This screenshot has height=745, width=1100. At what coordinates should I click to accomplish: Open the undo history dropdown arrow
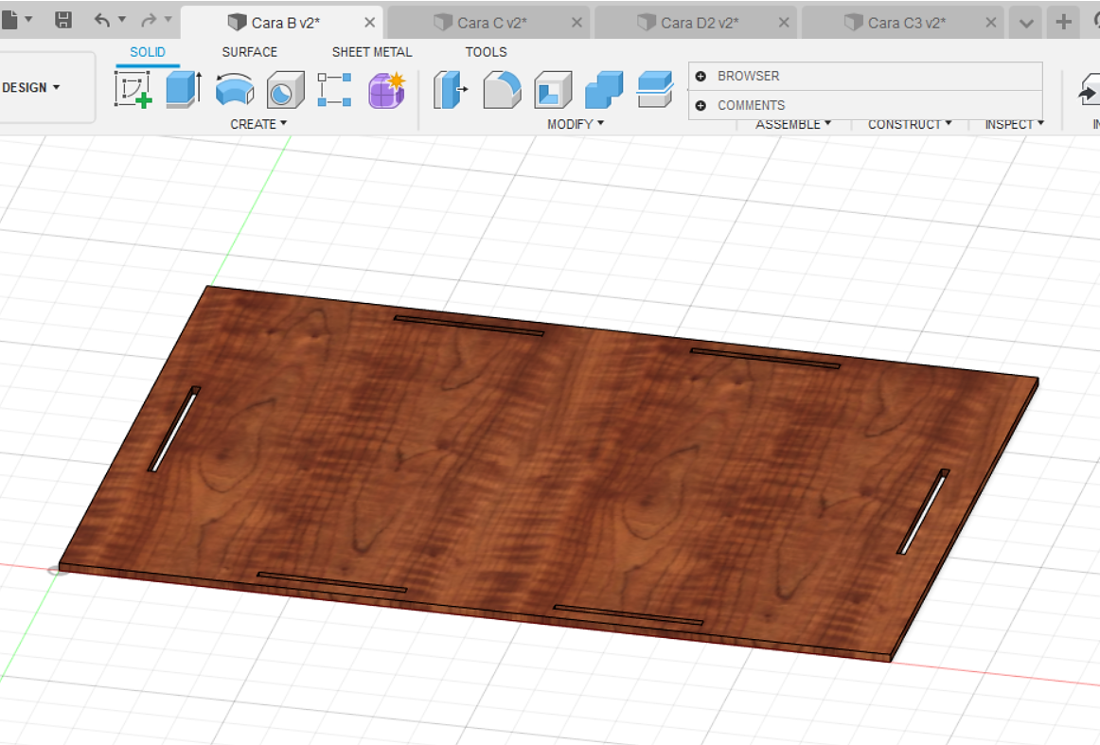(122, 19)
